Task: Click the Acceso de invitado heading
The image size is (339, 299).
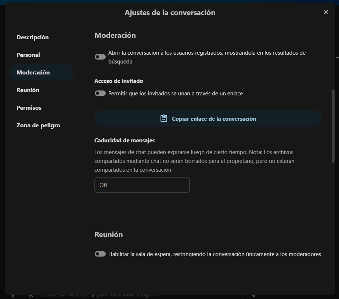Action: pyautogui.click(x=119, y=81)
